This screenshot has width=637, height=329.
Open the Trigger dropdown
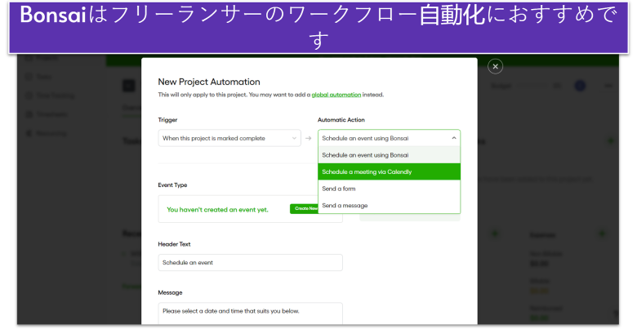click(x=229, y=138)
